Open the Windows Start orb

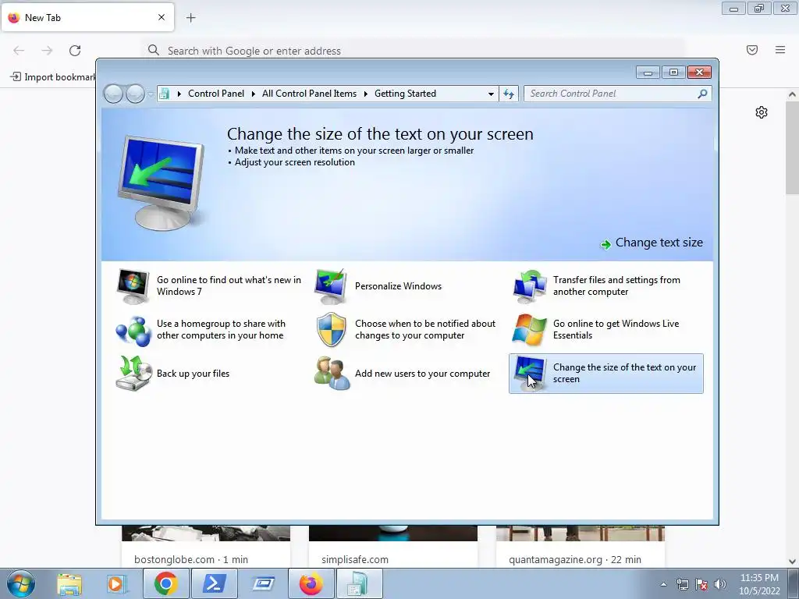[x=21, y=583]
